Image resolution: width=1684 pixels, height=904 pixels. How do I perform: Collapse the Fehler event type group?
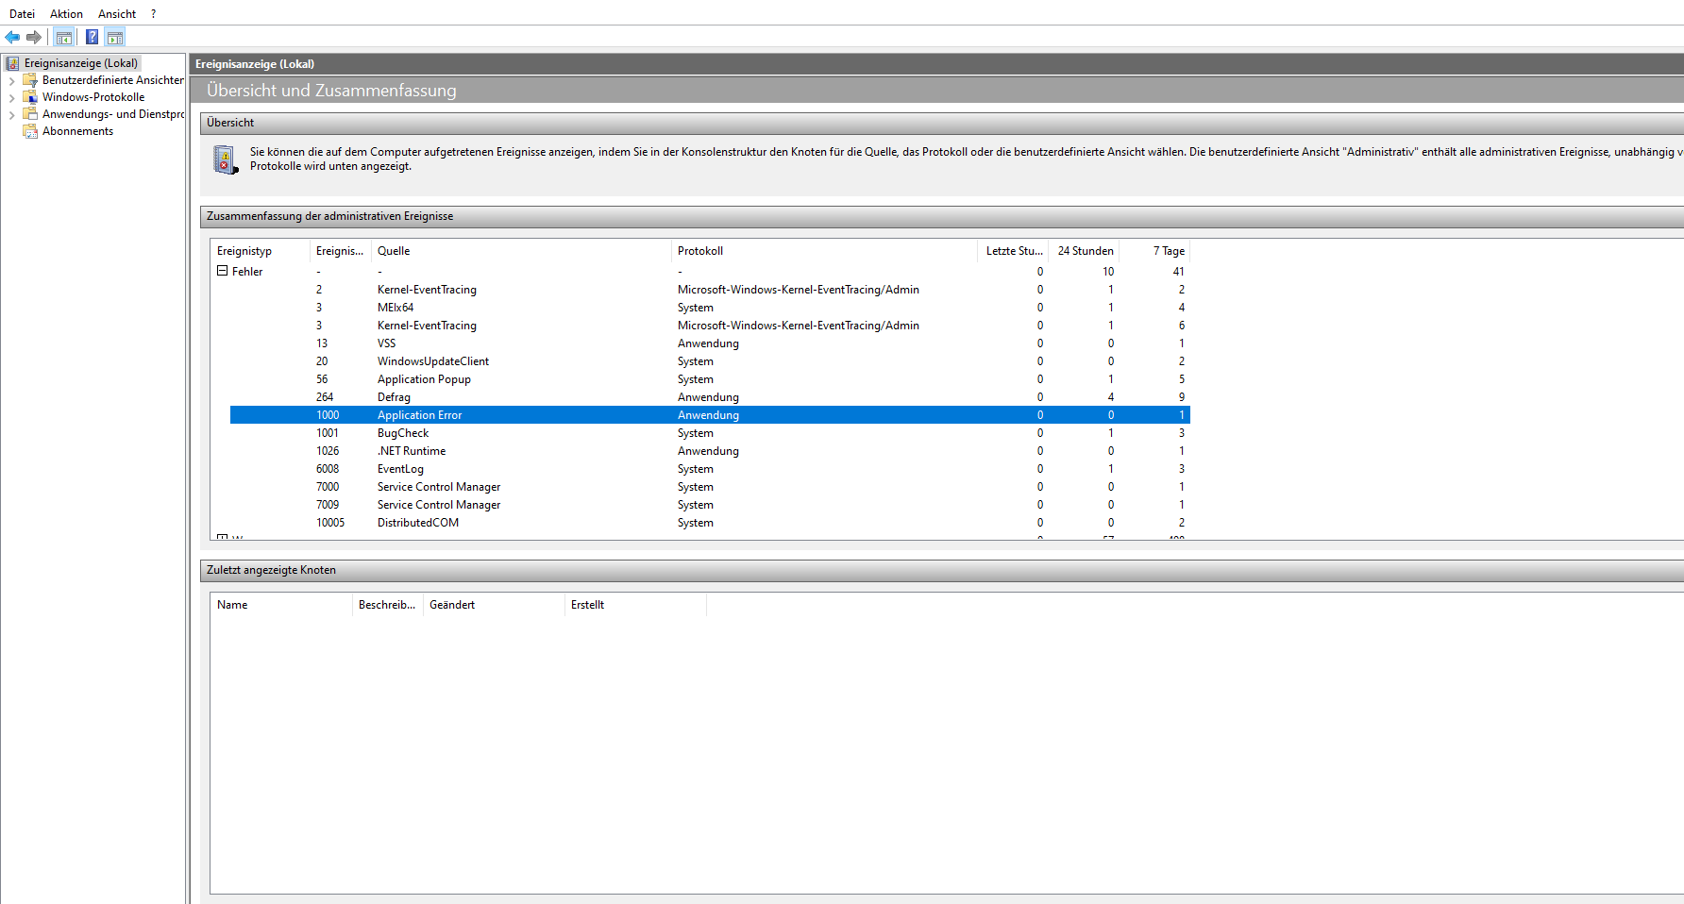click(223, 271)
